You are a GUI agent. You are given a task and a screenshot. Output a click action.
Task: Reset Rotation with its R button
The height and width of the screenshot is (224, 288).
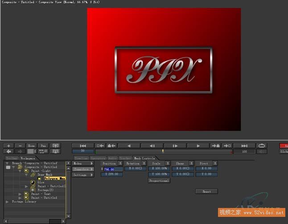(x=144, y=163)
